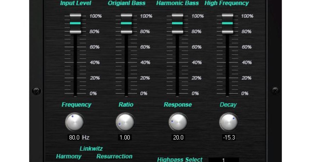This screenshot has width=311, height=162.
Task: Click the Highpass Select value box
Action: [224, 160]
